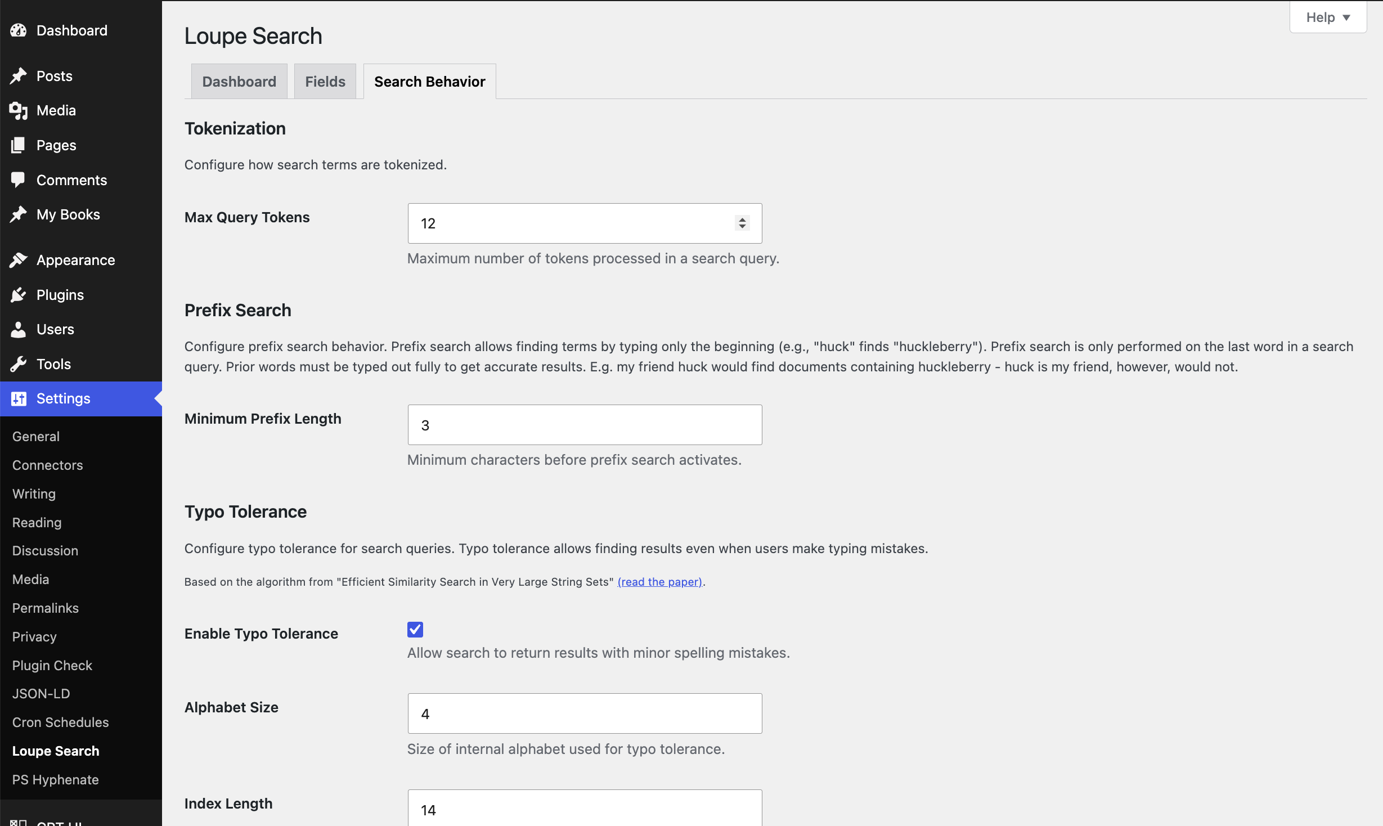1383x826 pixels.
Task: Click the Enable Typo Tolerance label
Action: (261, 634)
